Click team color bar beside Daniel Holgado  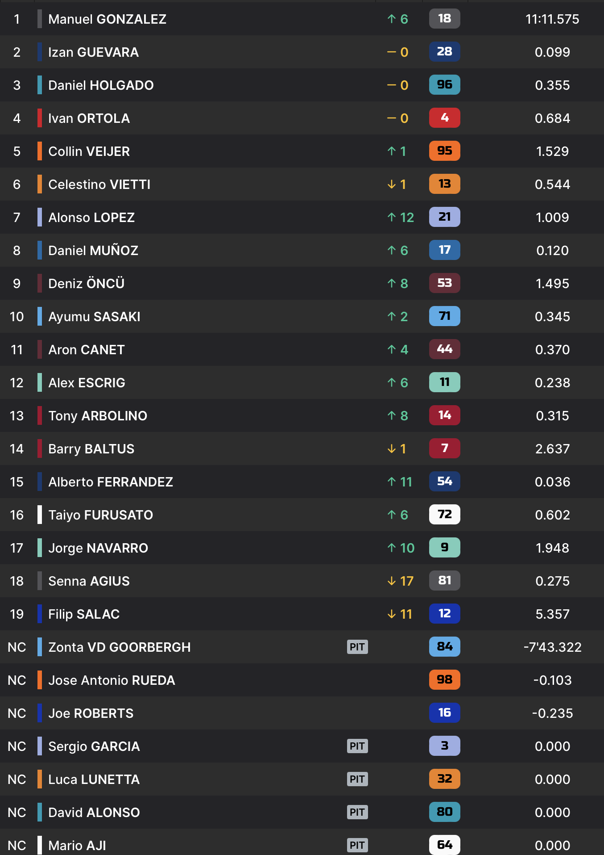point(40,85)
